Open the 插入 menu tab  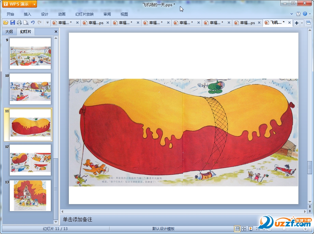[x=28, y=14]
